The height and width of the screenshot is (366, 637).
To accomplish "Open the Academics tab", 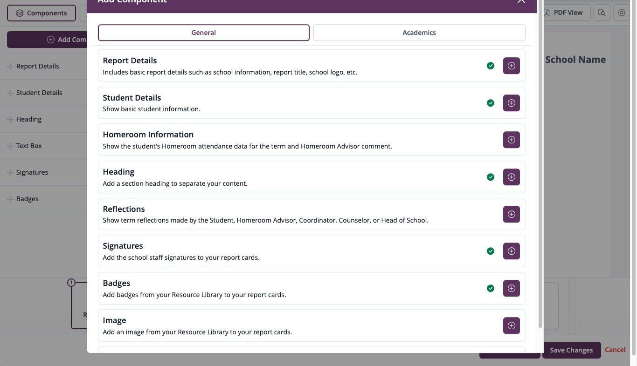I will (419, 33).
